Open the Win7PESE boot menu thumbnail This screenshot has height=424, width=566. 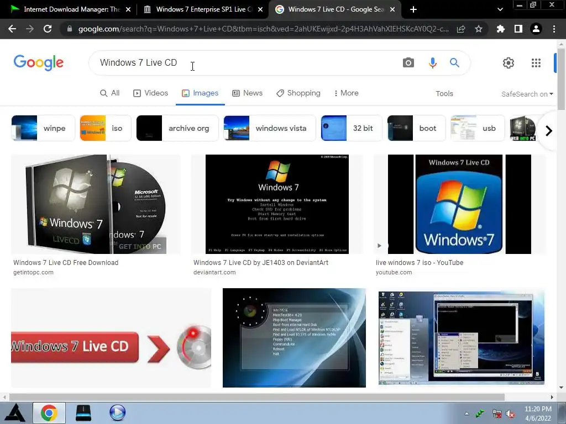tap(294, 338)
